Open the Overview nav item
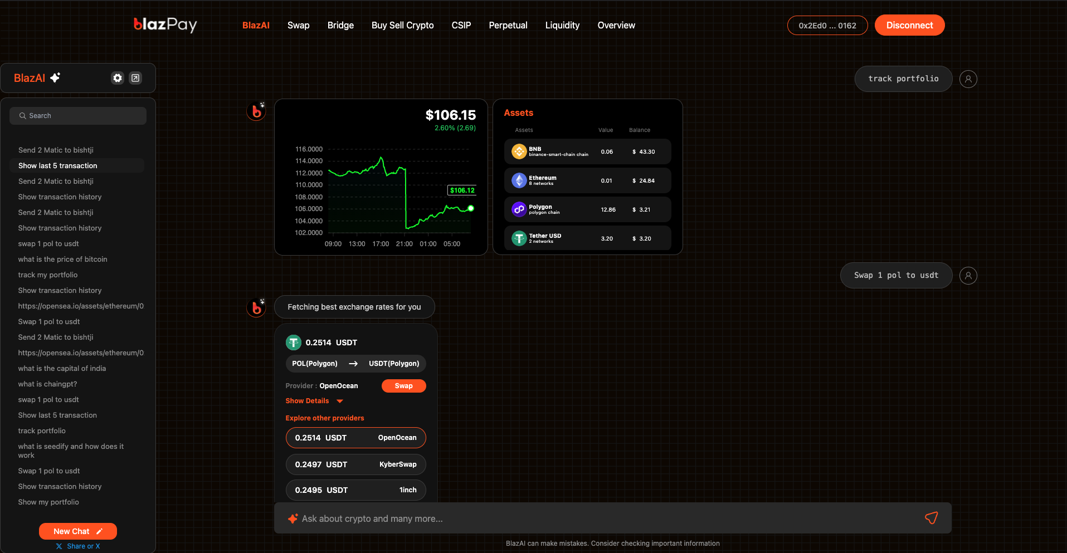The width and height of the screenshot is (1067, 553). pos(616,25)
